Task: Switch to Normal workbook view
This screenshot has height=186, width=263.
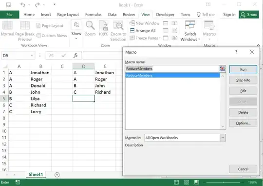Action: pos(7,29)
